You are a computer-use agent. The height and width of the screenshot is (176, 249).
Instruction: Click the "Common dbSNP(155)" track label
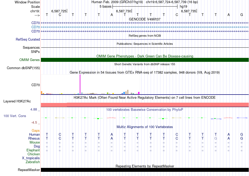pyautogui.click(x=23, y=68)
